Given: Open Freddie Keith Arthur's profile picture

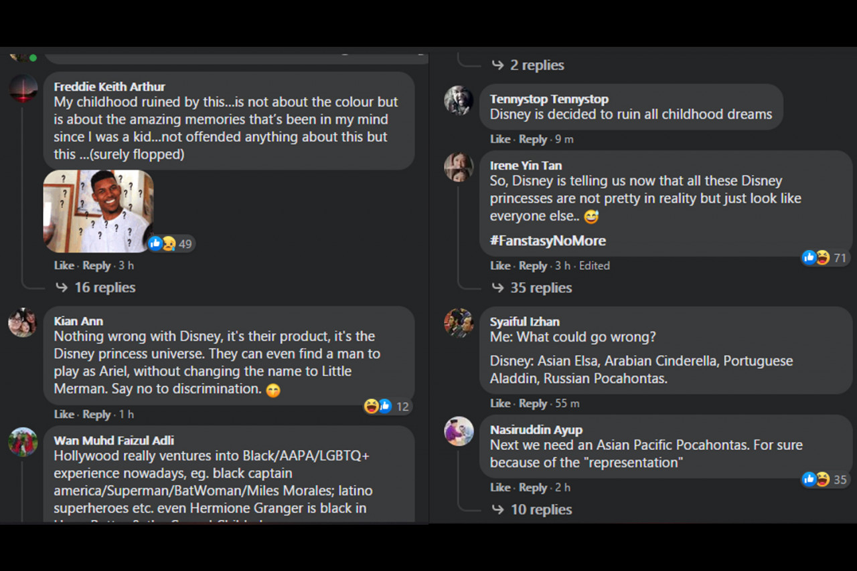Looking at the screenshot, I should (x=23, y=88).
